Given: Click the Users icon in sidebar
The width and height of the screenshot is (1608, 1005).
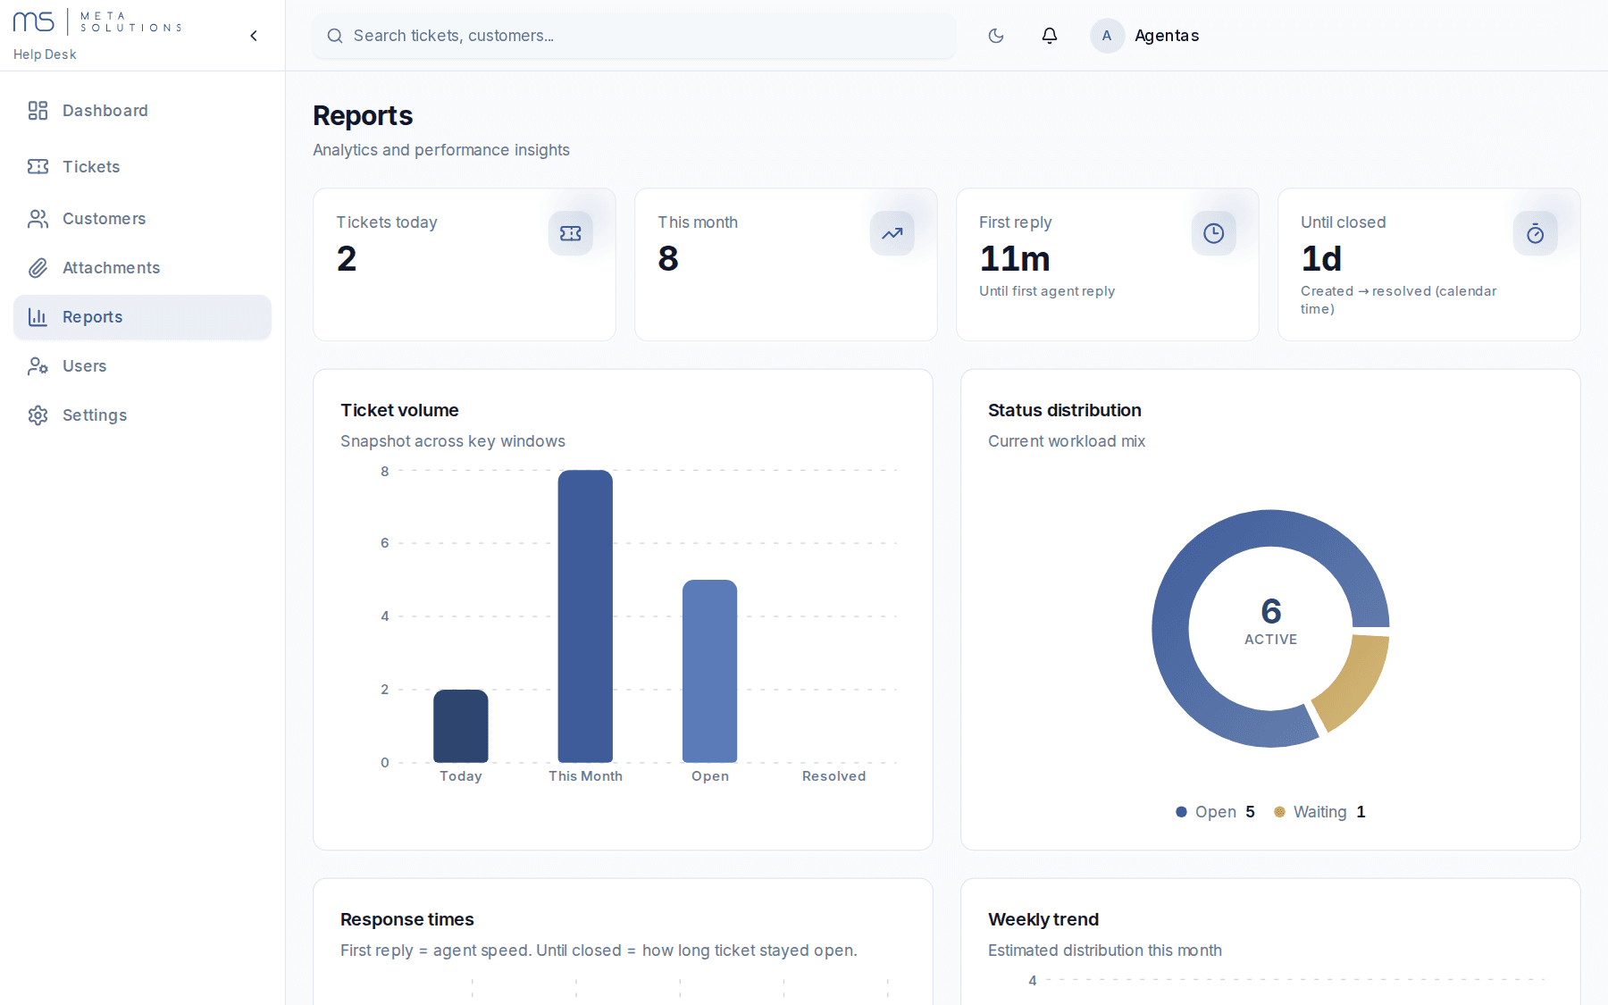Looking at the screenshot, I should 38,366.
